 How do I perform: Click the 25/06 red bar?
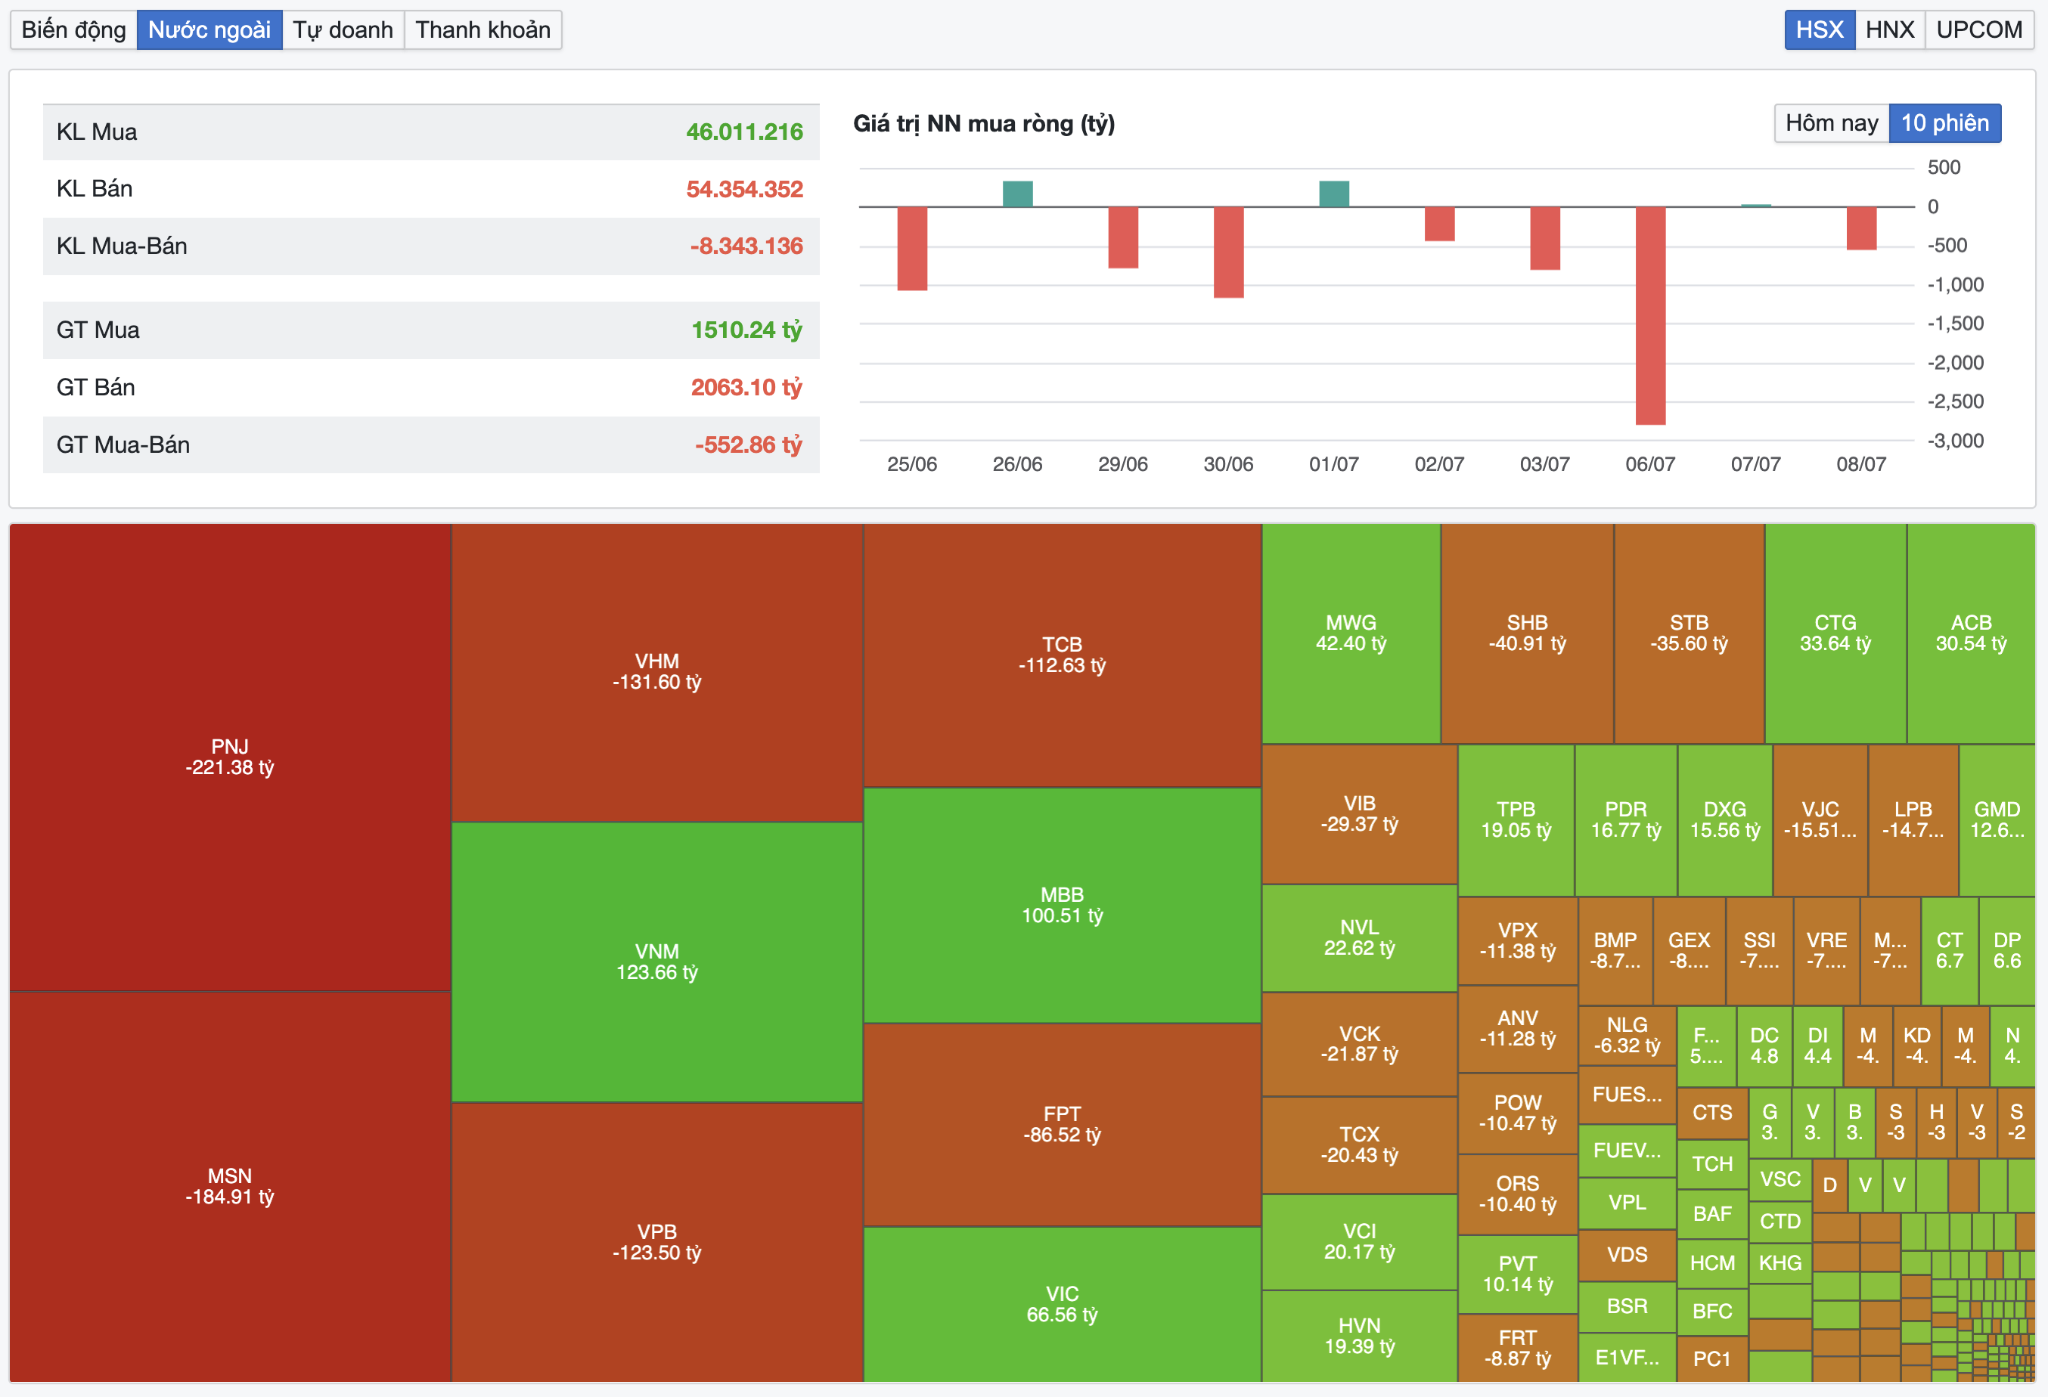(912, 249)
